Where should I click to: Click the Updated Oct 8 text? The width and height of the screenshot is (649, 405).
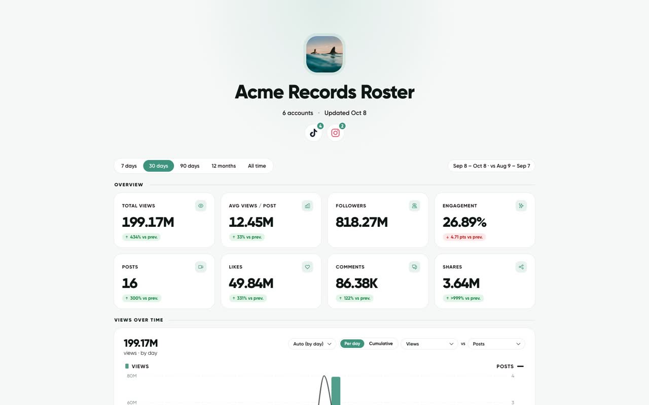coord(345,113)
